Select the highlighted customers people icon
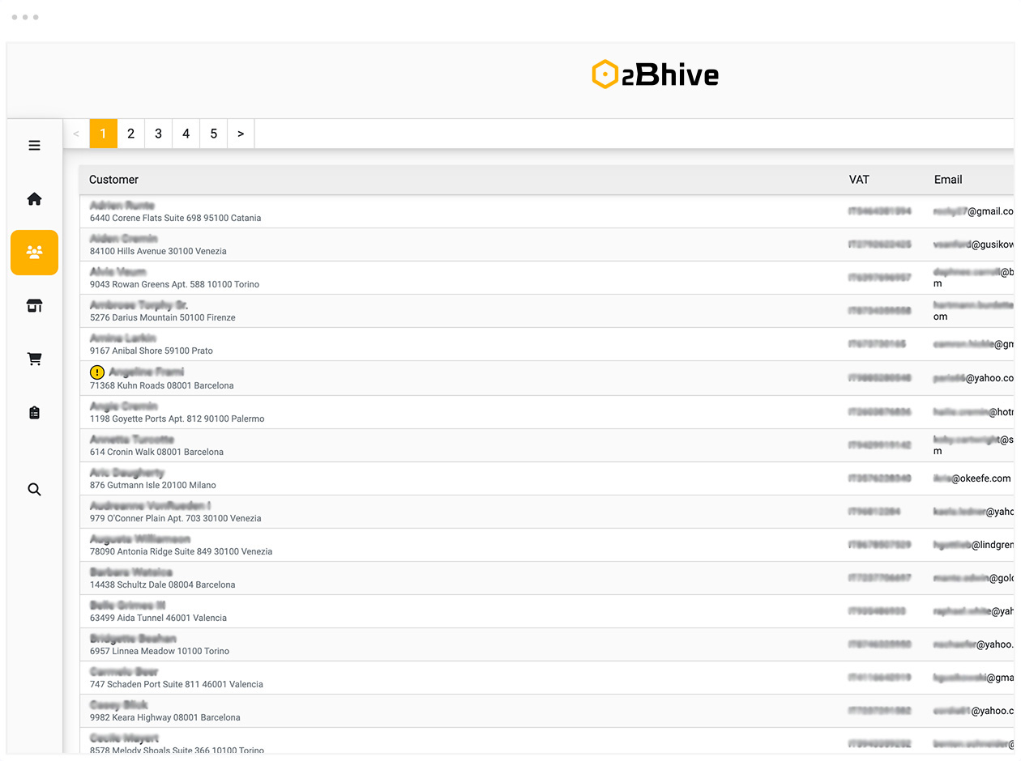This screenshot has height=761, width=1021. pyautogui.click(x=34, y=252)
